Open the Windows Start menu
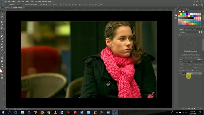Image resolution: width=204 pixels, height=115 pixels. (3, 112)
